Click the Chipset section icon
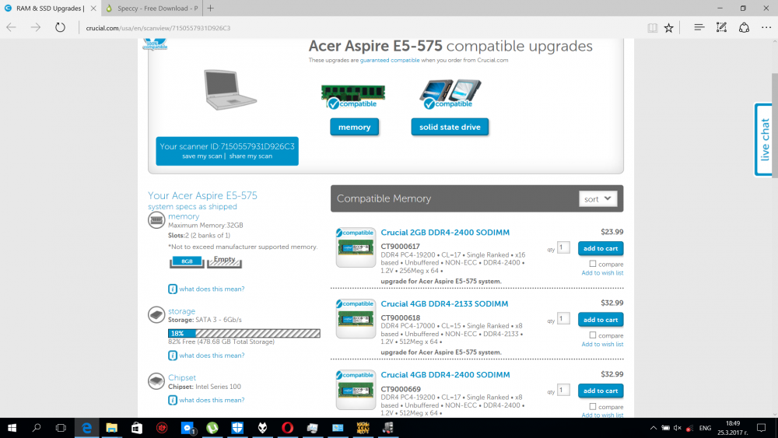Screen dimensions: 778x438 156,381
